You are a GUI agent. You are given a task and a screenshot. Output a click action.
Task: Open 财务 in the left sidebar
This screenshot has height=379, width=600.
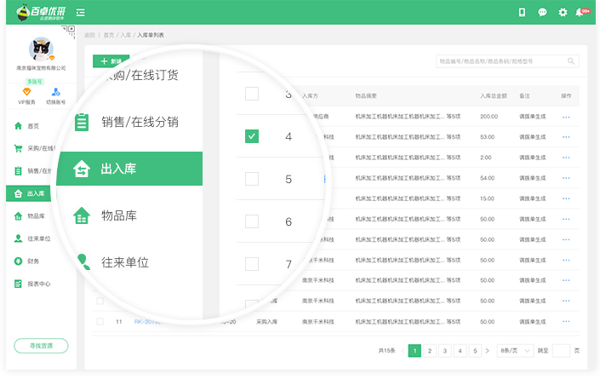[32, 261]
